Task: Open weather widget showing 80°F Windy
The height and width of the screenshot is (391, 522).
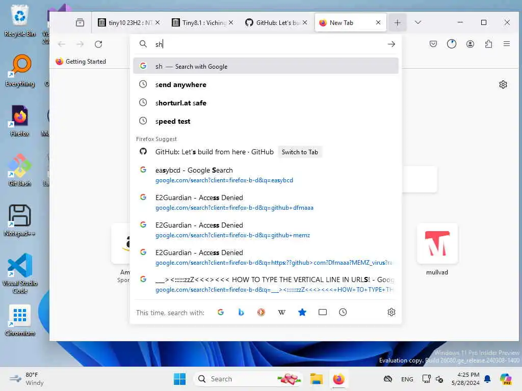Action: pyautogui.click(x=27, y=379)
